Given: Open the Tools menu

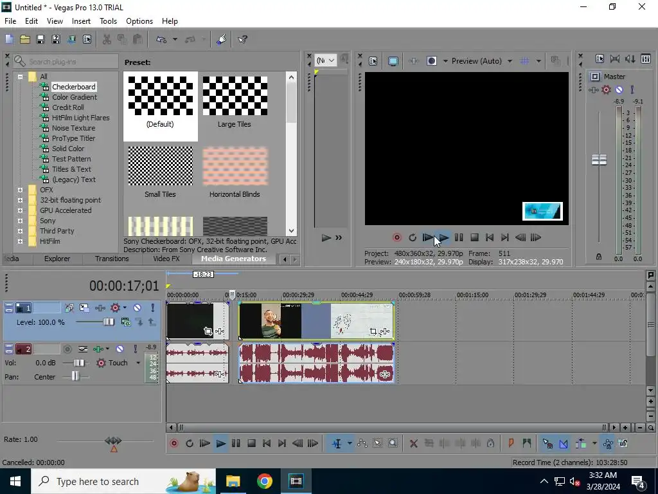Looking at the screenshot, I should 108,21.
